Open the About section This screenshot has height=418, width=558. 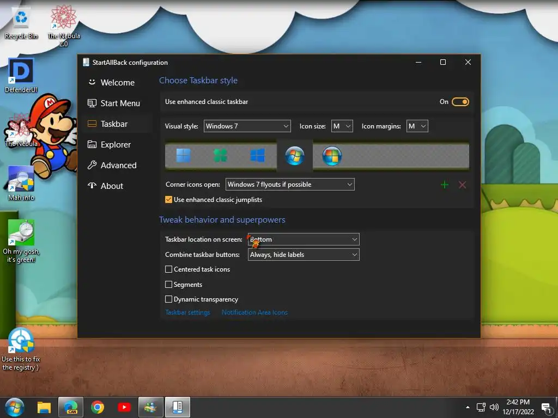click(x=117, y=186)
